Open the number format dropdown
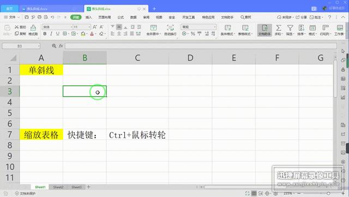The image size is (349, 197). coord(214,27)
